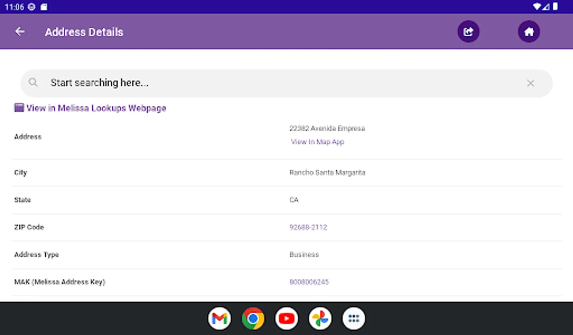Select the Address Type Business row
This screenshot has width=573, height=335.
(304, 254)
